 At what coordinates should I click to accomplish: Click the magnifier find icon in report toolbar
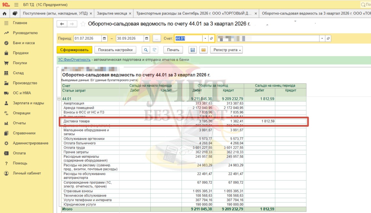146,50
